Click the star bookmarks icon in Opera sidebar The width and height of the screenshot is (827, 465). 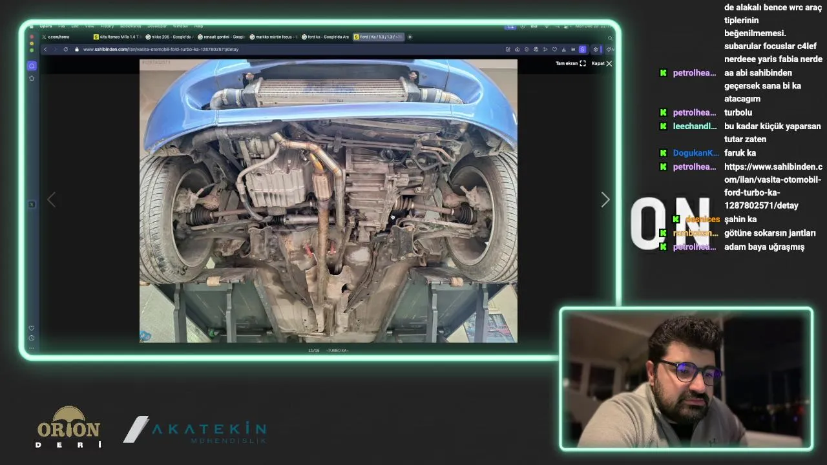(32, 78)
